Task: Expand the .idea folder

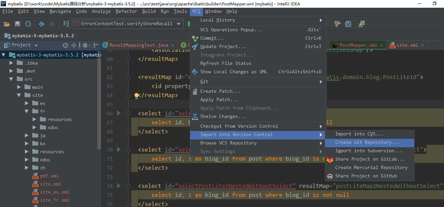Action: point(11,63)
